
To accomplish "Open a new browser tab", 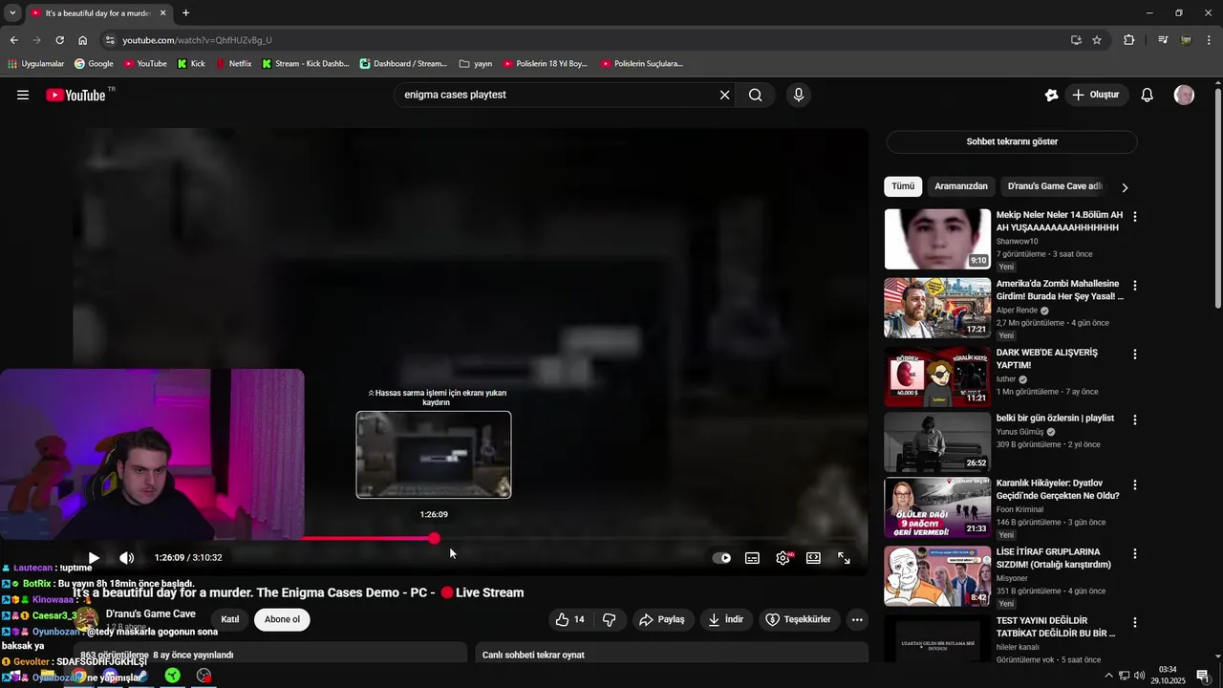I will (185, 13).
